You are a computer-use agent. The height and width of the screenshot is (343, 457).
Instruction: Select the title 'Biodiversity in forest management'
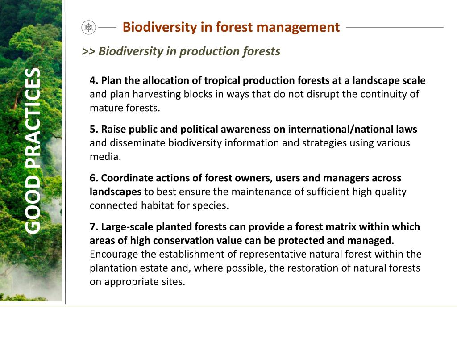231,27
